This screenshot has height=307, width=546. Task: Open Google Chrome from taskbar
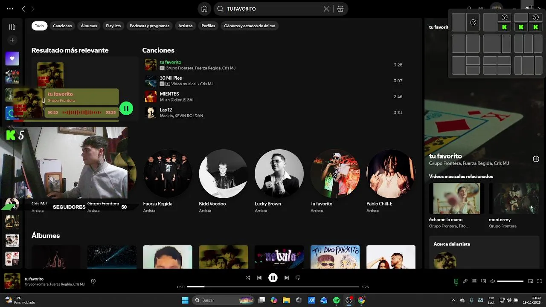point(361,300)
